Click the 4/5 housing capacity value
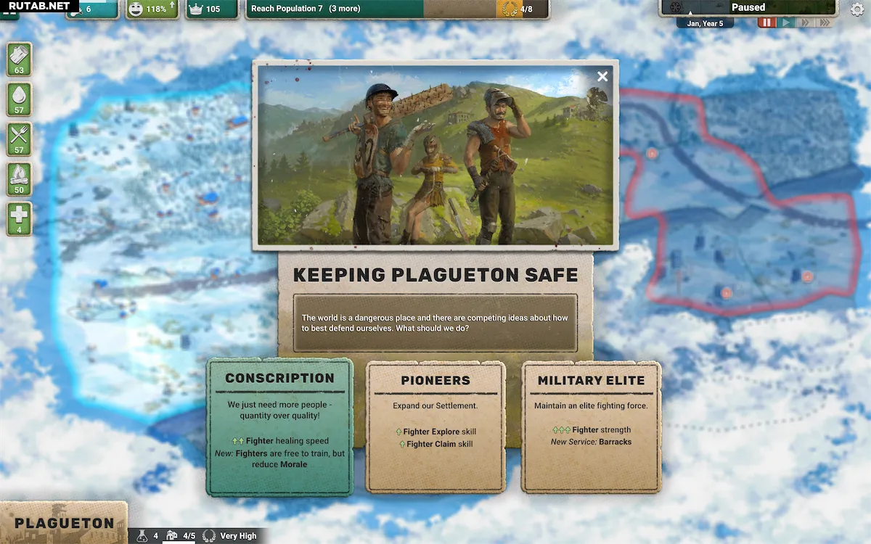Viewport: 871px width, 544px height. [x=189, y=536]
